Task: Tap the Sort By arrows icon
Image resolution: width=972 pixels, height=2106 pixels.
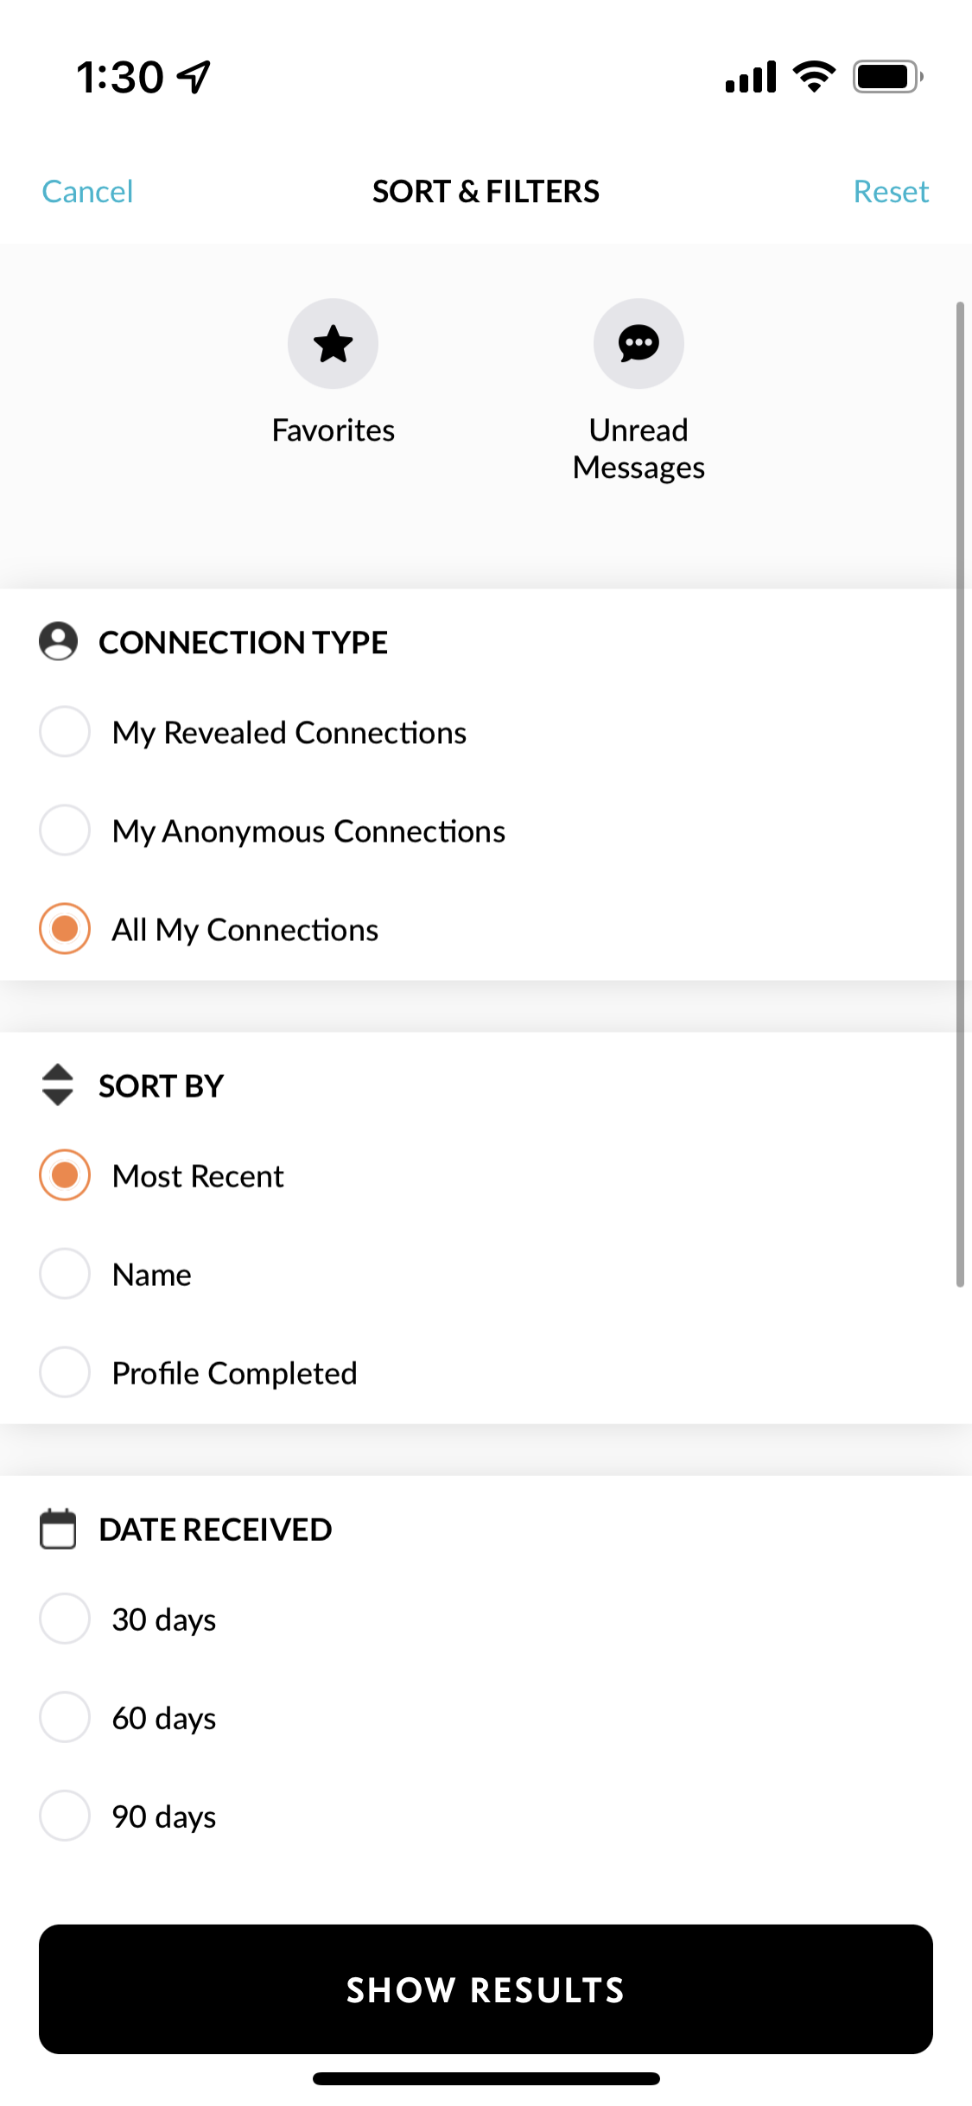Action: pos(58,1085)
